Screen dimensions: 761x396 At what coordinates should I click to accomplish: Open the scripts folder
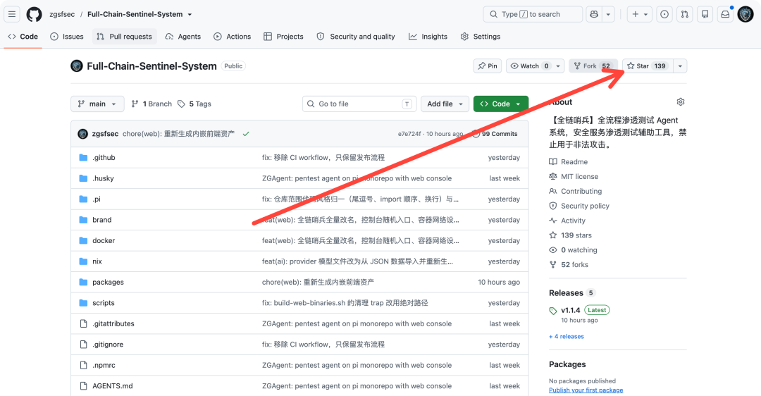pos(104,303)
